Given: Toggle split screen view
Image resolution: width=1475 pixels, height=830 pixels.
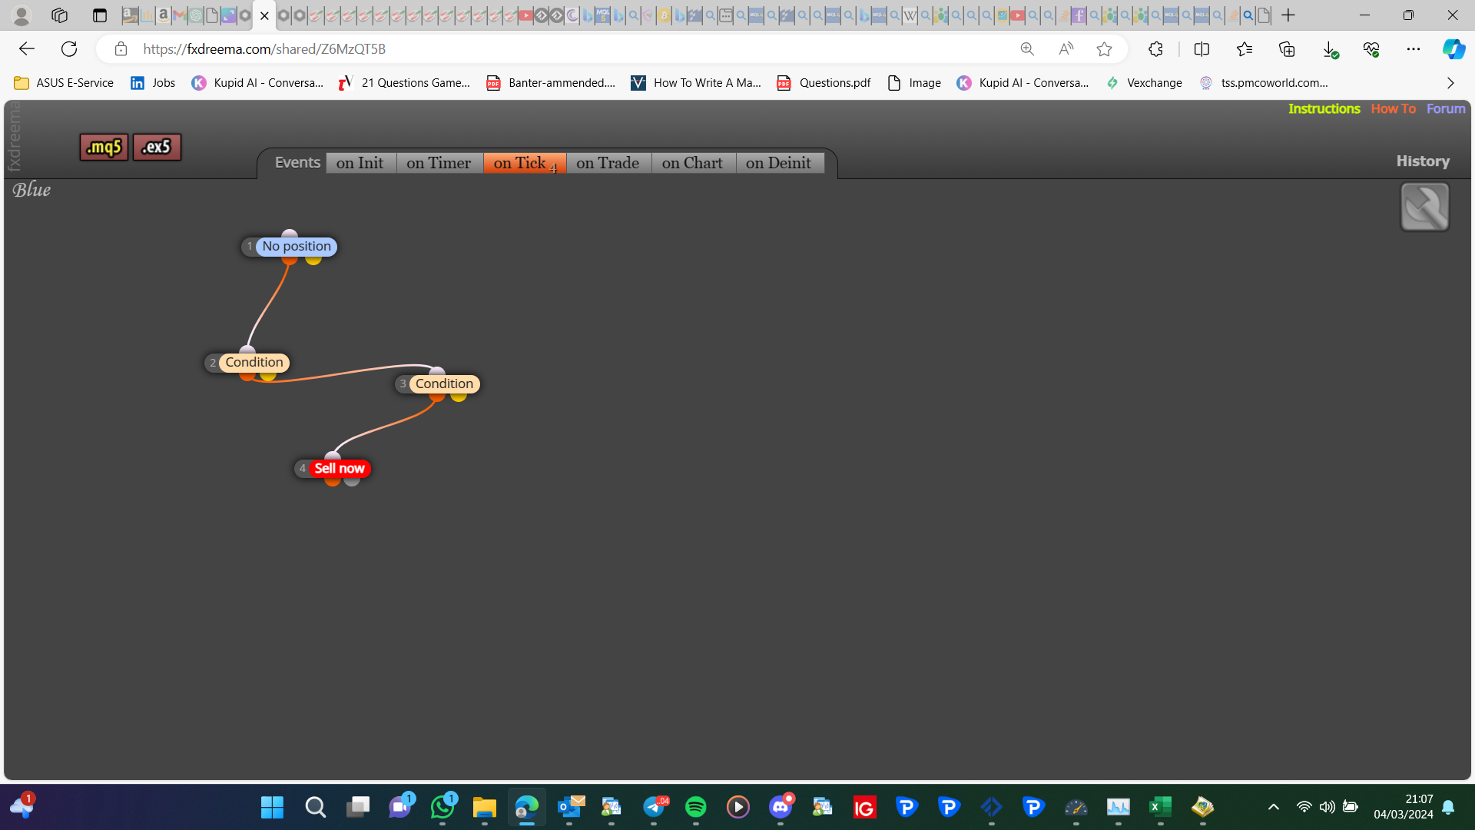Looking at the screenshot, I should point(1202,49).
